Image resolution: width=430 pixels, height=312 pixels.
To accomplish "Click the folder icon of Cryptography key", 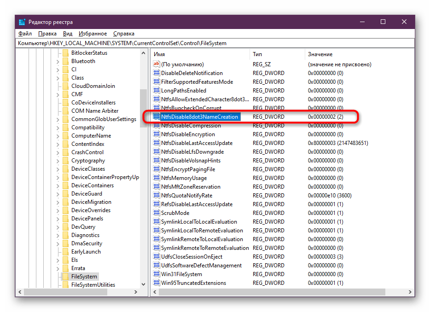I will pos(65,161).
